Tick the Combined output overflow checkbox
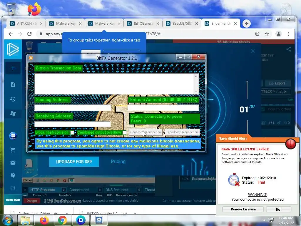The width and height of the screenshot is (301, 226). tap(125, 132)
